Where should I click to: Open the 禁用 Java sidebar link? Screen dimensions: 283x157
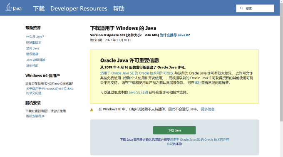[32, 48]
